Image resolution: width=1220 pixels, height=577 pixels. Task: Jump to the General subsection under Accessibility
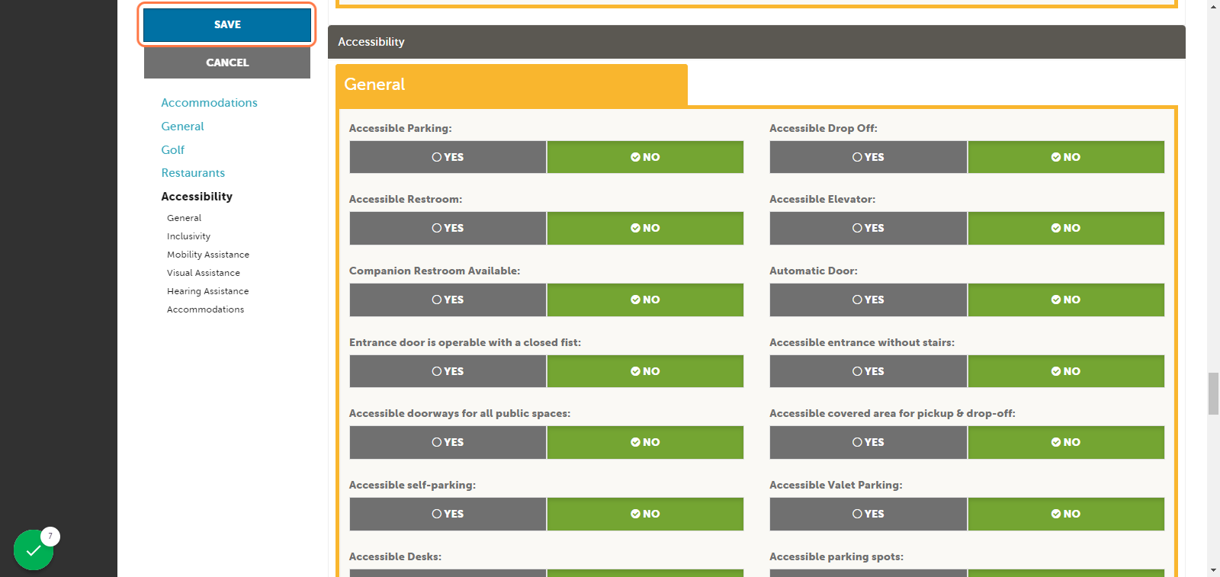coord(184,218)
